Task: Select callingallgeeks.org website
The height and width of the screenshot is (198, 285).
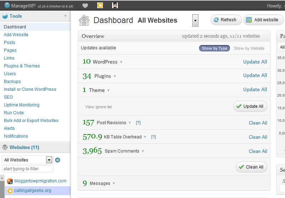Action: point(33,191)
